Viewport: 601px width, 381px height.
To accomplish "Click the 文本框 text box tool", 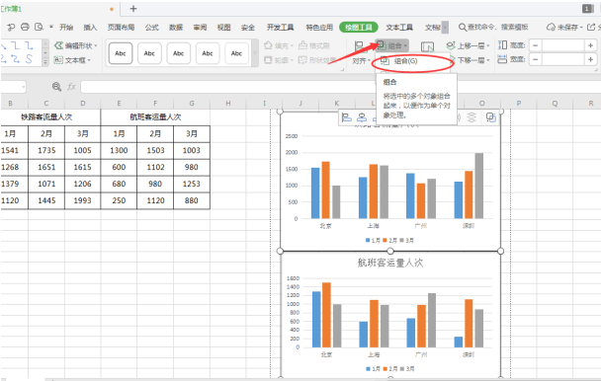I will 72,60.
